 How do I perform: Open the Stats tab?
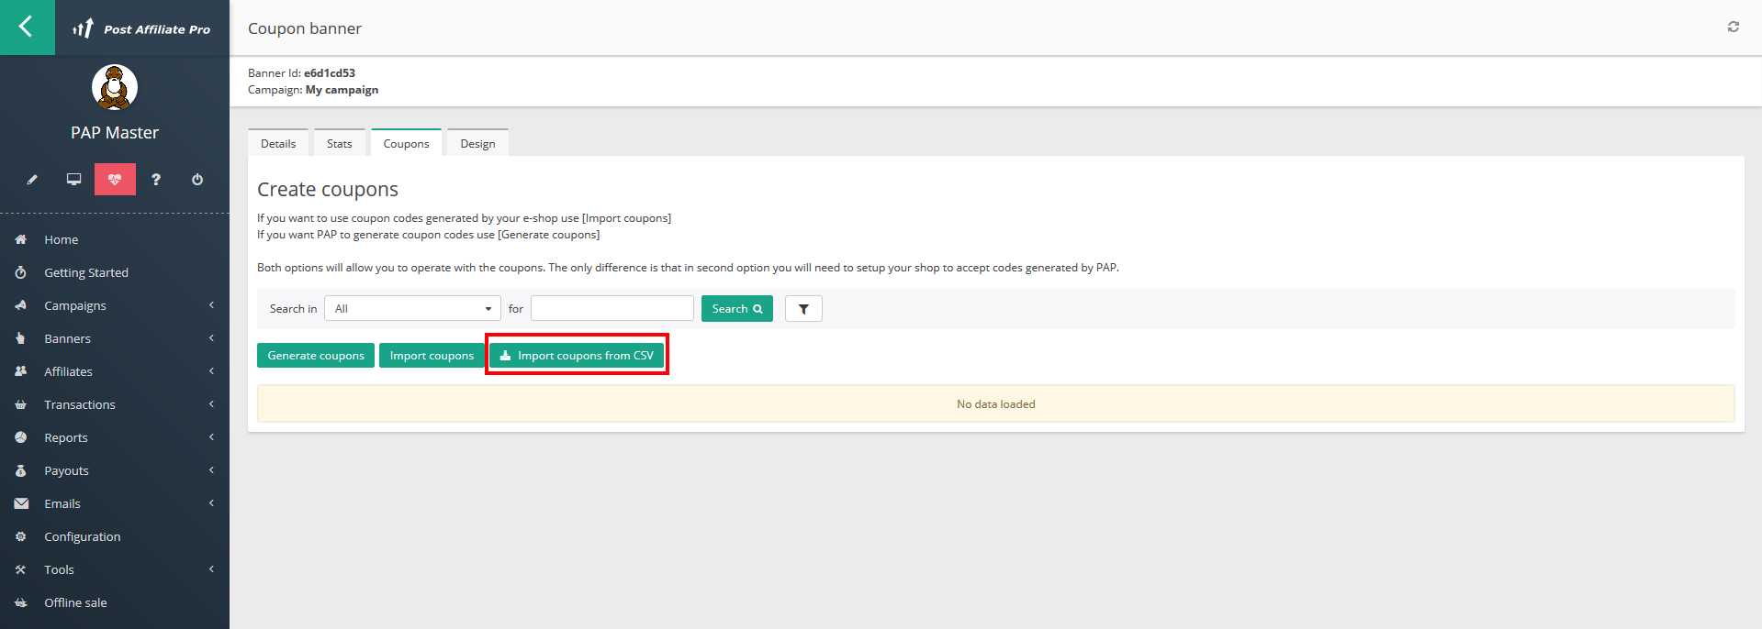point(339,144)
